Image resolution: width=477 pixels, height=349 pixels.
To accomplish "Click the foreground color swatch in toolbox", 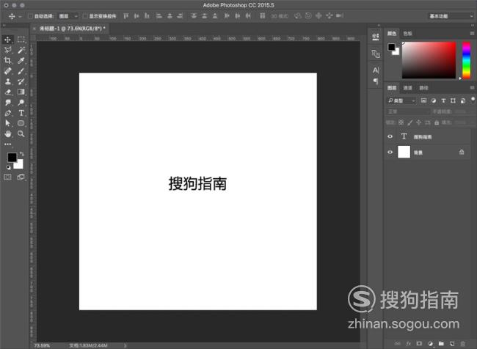I will click(12, 157).
